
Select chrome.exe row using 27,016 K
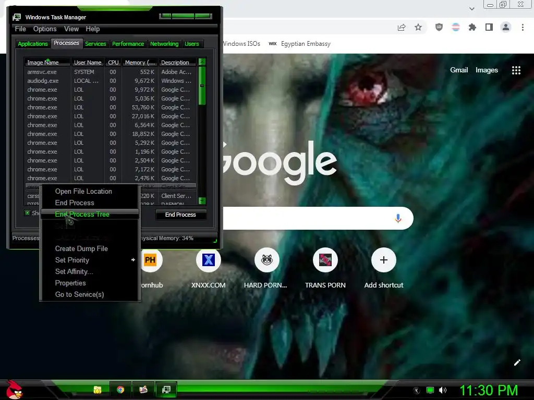tap(111, 116)
